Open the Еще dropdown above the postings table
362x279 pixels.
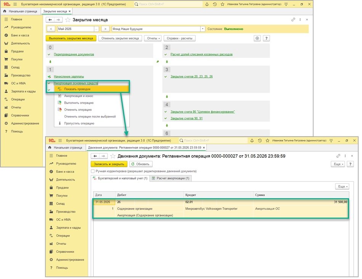[342, 186]
